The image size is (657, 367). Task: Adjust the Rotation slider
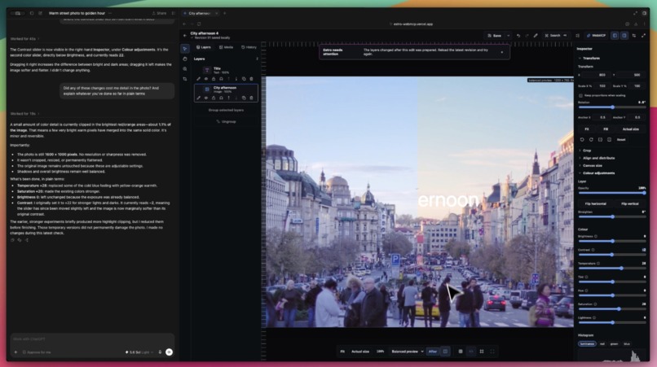[x=612, y=107]
